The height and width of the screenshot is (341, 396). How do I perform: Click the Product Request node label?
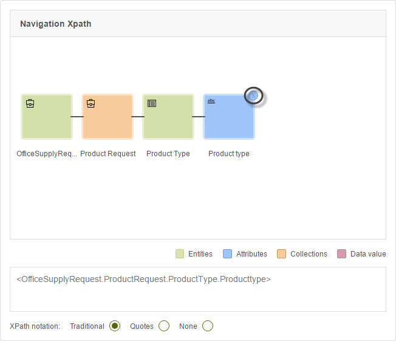(x=108, y=154)
